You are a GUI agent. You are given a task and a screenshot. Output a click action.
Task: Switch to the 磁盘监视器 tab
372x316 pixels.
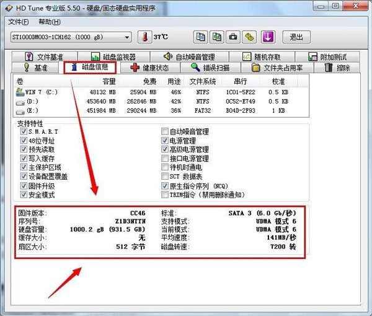point(113,57)
